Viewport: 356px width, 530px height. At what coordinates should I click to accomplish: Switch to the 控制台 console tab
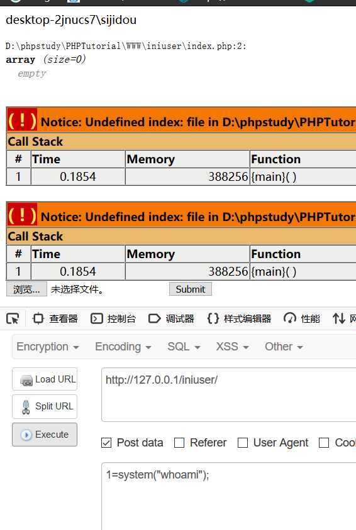point(113,318)
